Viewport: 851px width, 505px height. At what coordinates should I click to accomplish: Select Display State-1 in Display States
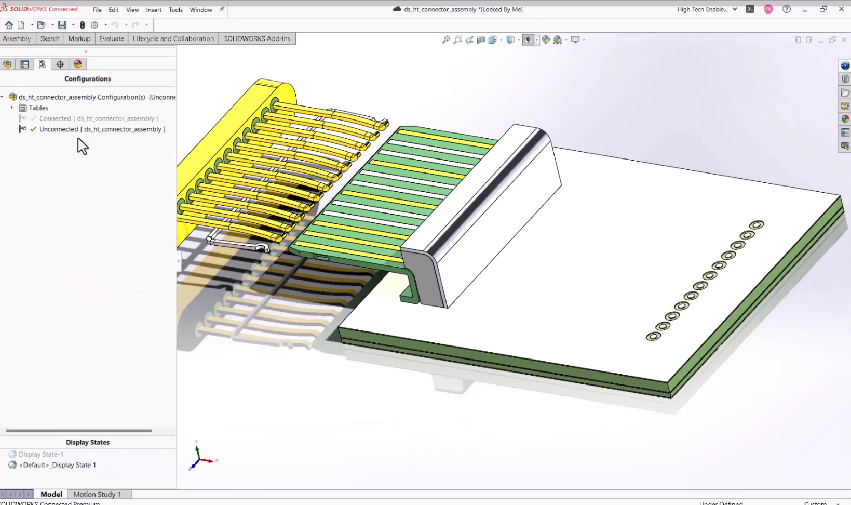click(x=41, y=454)
